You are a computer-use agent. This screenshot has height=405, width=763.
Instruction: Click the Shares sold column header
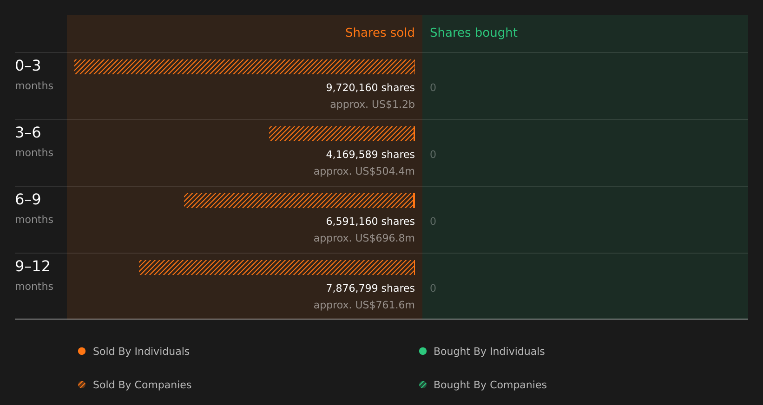pos(380,33)
